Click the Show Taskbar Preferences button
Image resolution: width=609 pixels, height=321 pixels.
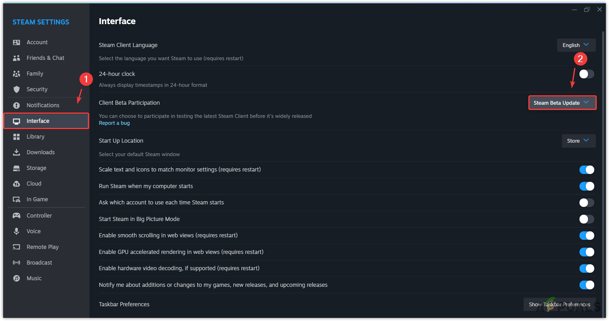pos(559,304)
